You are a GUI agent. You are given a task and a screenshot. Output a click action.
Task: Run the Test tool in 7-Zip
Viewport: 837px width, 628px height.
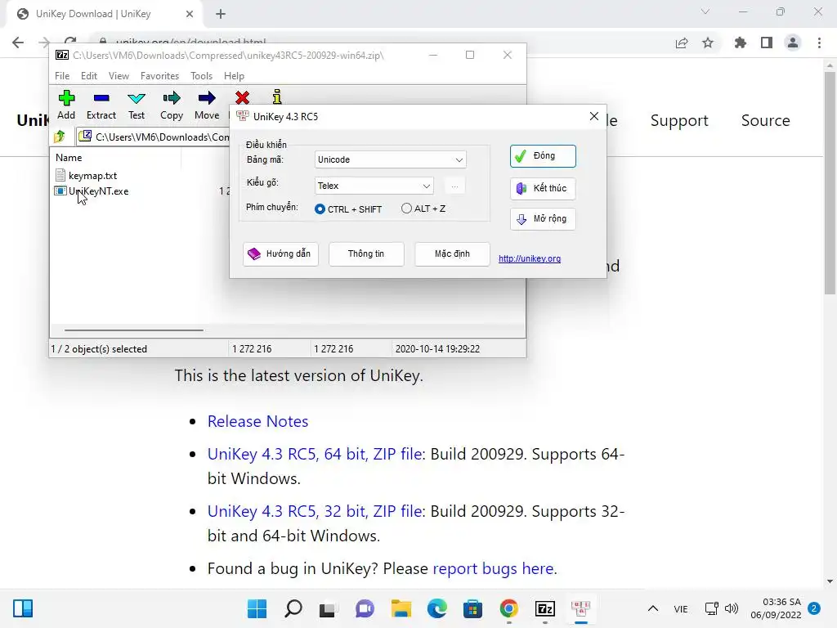[x=137, y=105]
